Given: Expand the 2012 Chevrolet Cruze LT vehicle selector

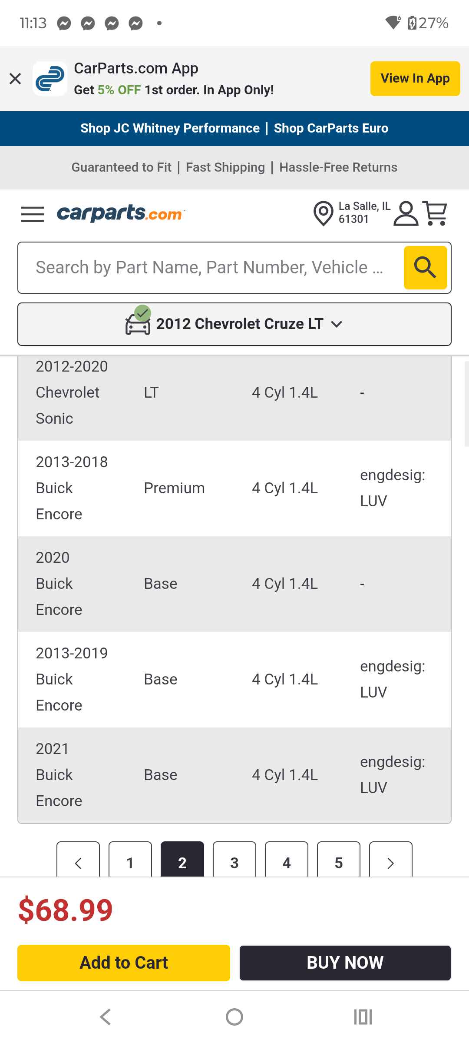Looking at the screenshot, I should 234,324.
